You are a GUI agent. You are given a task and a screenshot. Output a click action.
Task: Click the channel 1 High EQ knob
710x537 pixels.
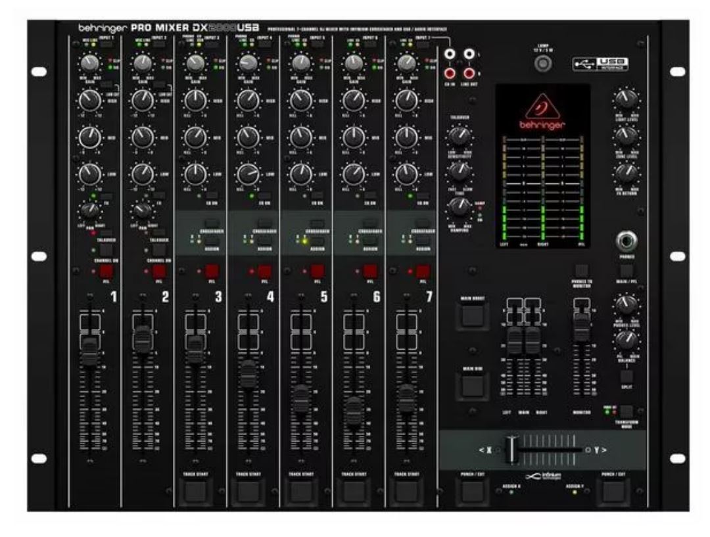tap(89, 100)
